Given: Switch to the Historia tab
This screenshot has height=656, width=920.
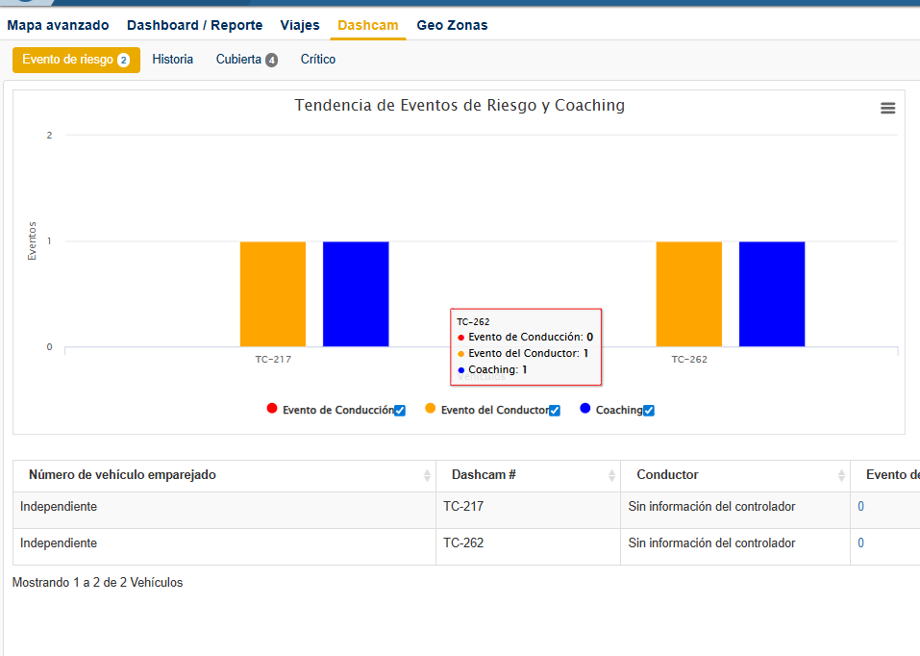Looking at the screenshot, I should pyautogui.click(x=172, y=60).
